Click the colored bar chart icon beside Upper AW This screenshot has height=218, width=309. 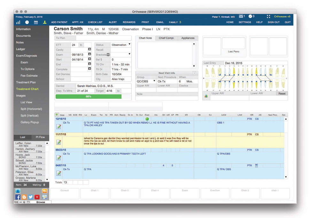click(206, 96)
